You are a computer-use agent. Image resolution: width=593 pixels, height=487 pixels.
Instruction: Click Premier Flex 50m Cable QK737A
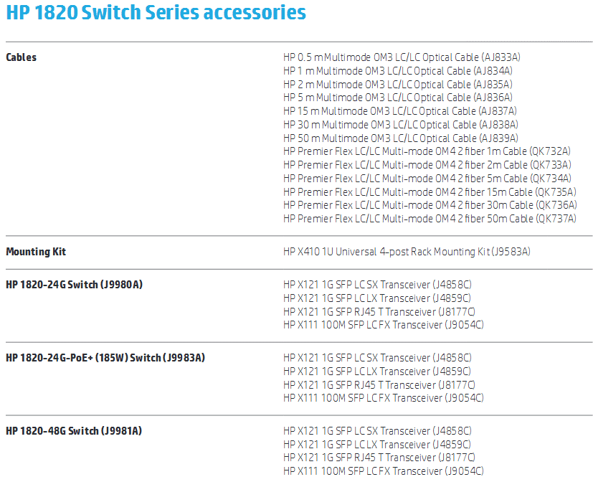(x=430, y=218)
